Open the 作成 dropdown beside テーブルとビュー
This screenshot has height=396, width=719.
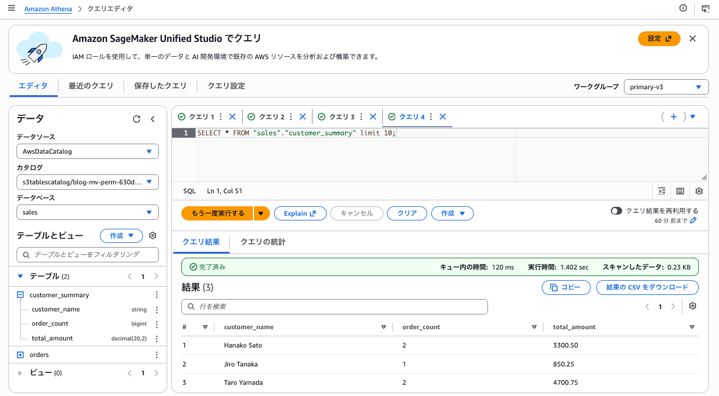(121, 235)
